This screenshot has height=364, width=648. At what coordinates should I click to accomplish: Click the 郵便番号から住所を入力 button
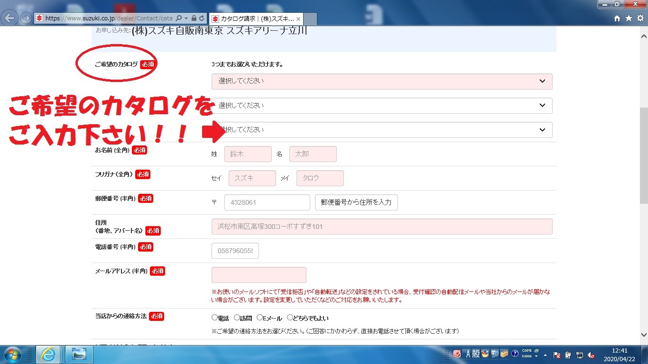(356, 202)
